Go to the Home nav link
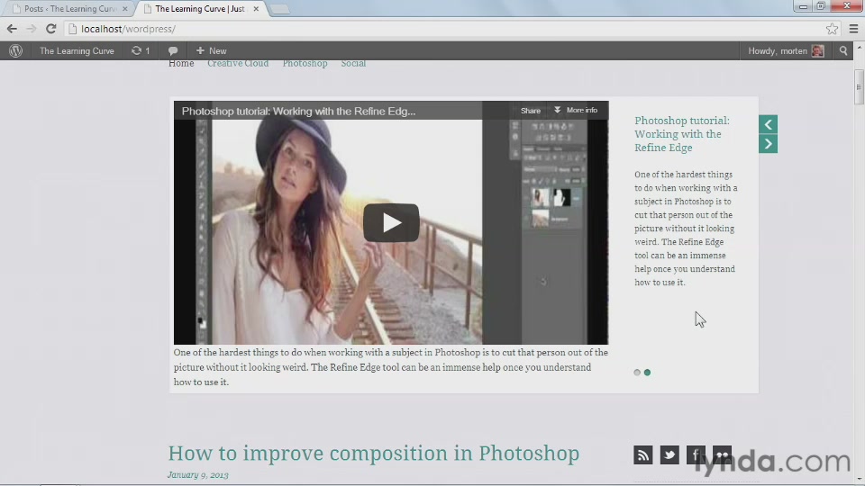Viewport: 865px width, 486px height. 181,63
